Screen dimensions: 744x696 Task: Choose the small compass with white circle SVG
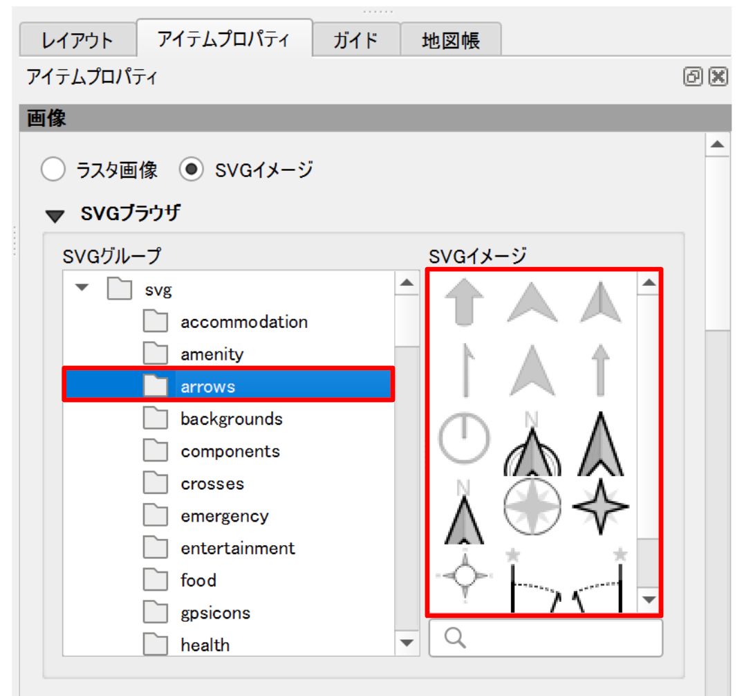(465, 576)
